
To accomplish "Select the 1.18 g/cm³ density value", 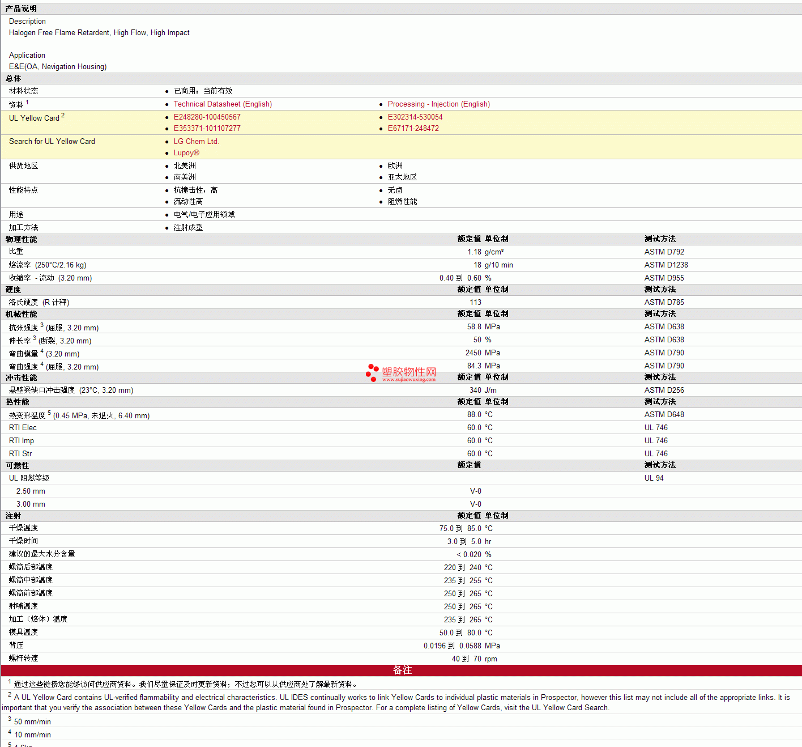I will (485, 252).
